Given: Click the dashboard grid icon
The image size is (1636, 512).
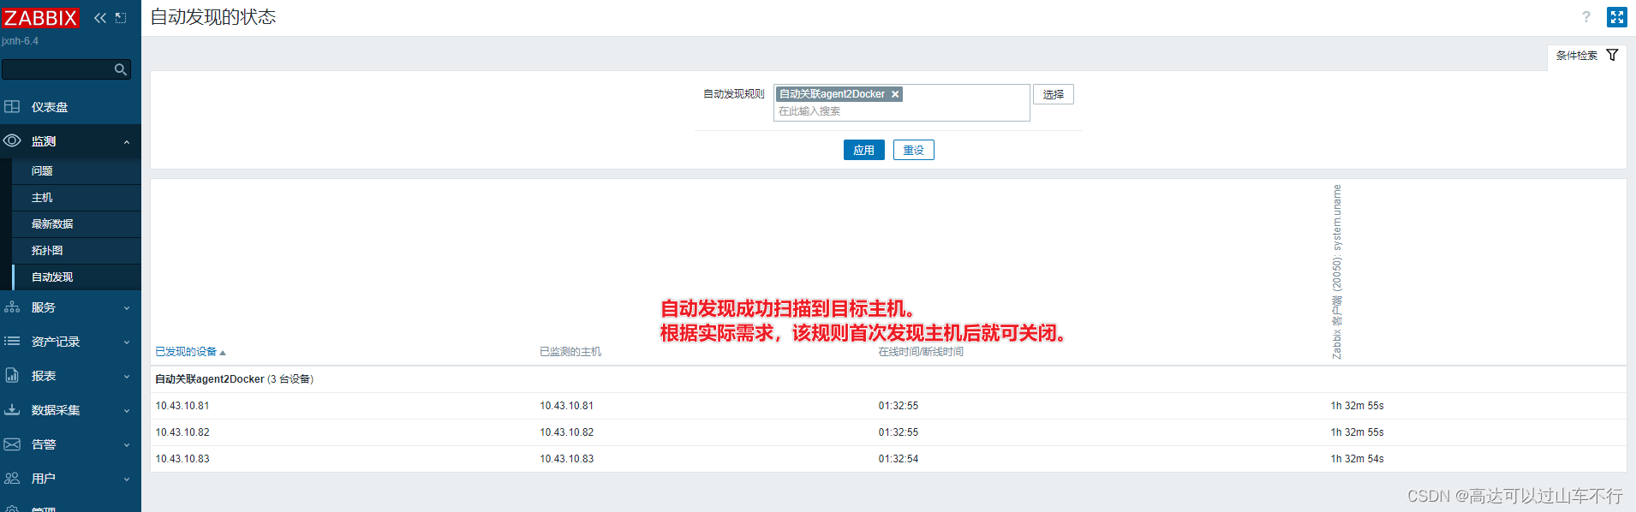Looking at the screenshot, I should point(12,107).
